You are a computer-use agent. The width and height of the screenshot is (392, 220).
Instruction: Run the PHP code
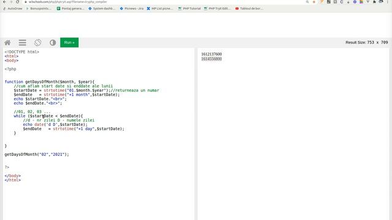69,42
